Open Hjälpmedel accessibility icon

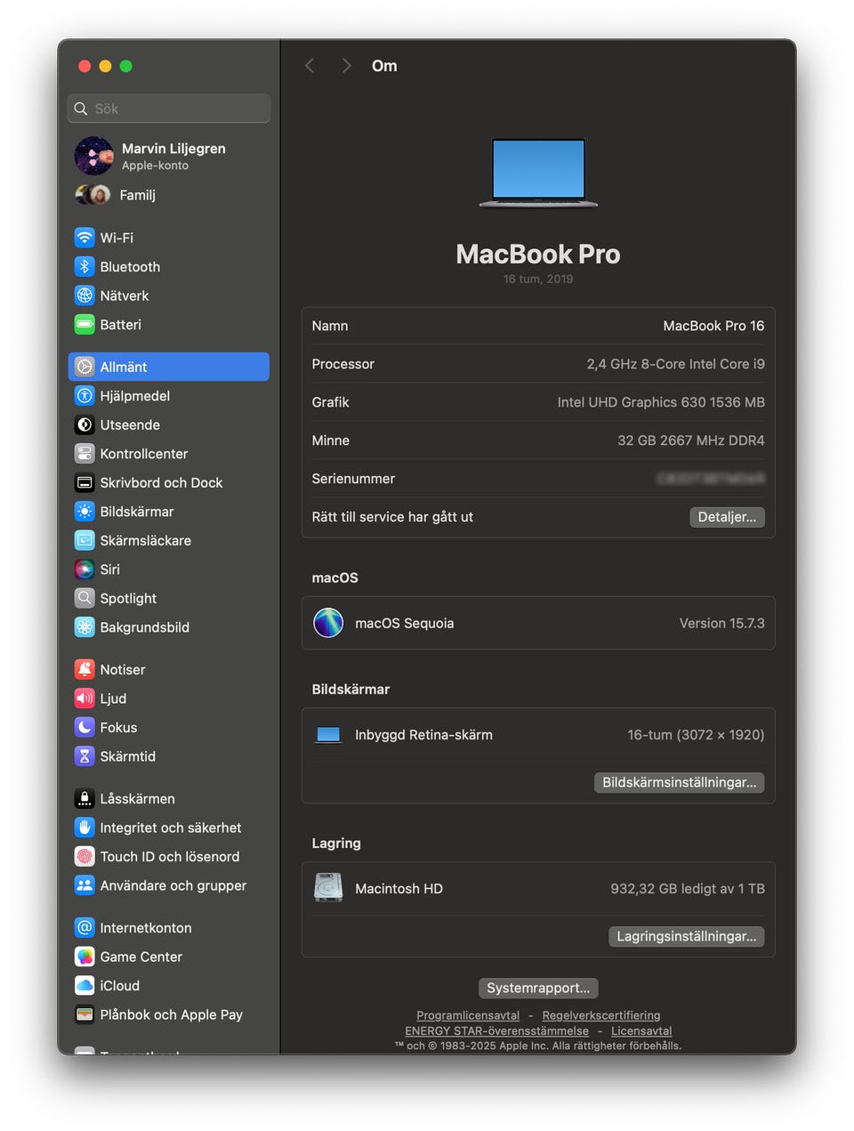click(85, 396)
